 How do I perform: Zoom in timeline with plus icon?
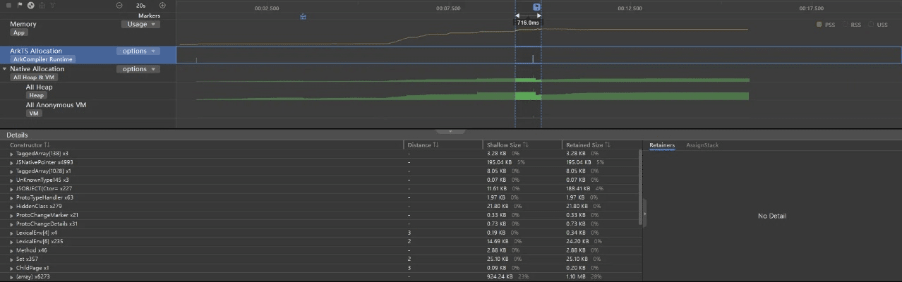tap(162, 6)
